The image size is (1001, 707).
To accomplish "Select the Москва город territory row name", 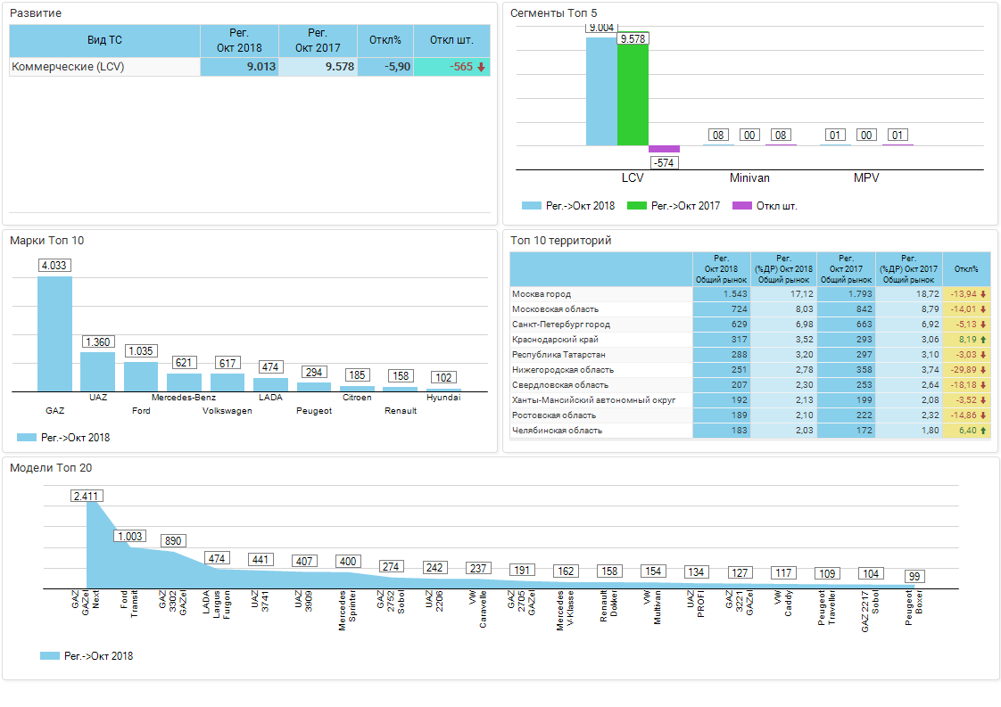I will click(542, 294).
